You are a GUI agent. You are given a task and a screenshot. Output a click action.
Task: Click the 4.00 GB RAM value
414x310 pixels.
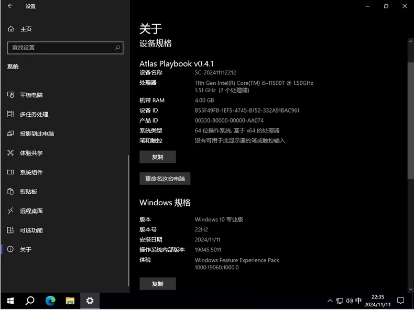pyautogui.click(x=204, y=100)
